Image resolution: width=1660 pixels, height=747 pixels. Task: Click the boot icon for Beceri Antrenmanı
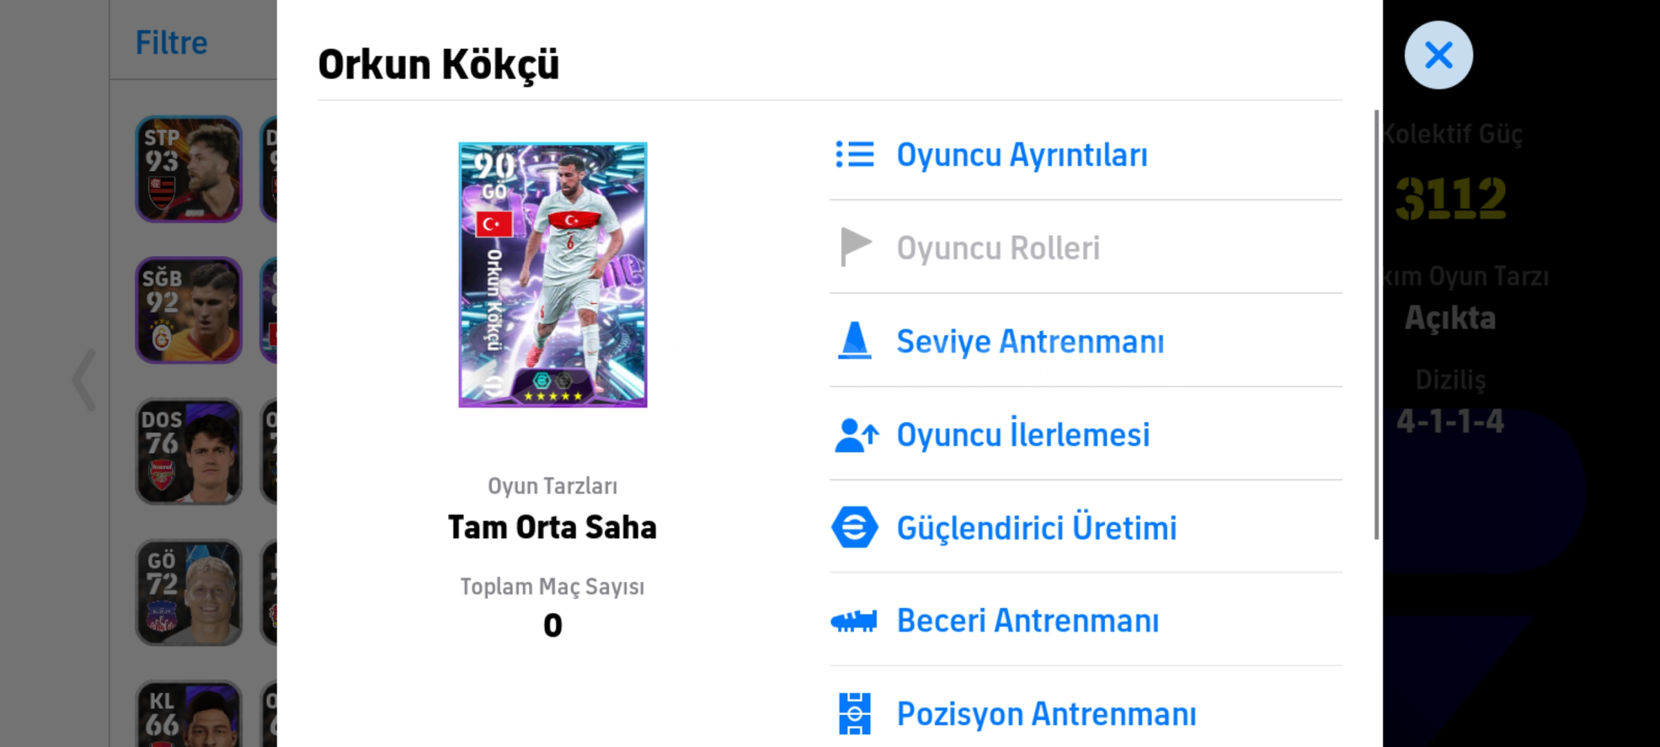coord(854,620)
